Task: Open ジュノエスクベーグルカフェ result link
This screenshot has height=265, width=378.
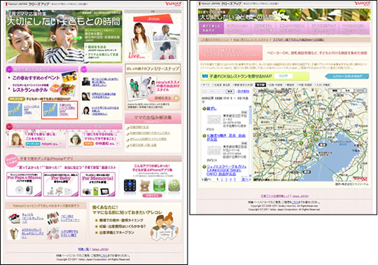Action: click(x=227, y=170)
